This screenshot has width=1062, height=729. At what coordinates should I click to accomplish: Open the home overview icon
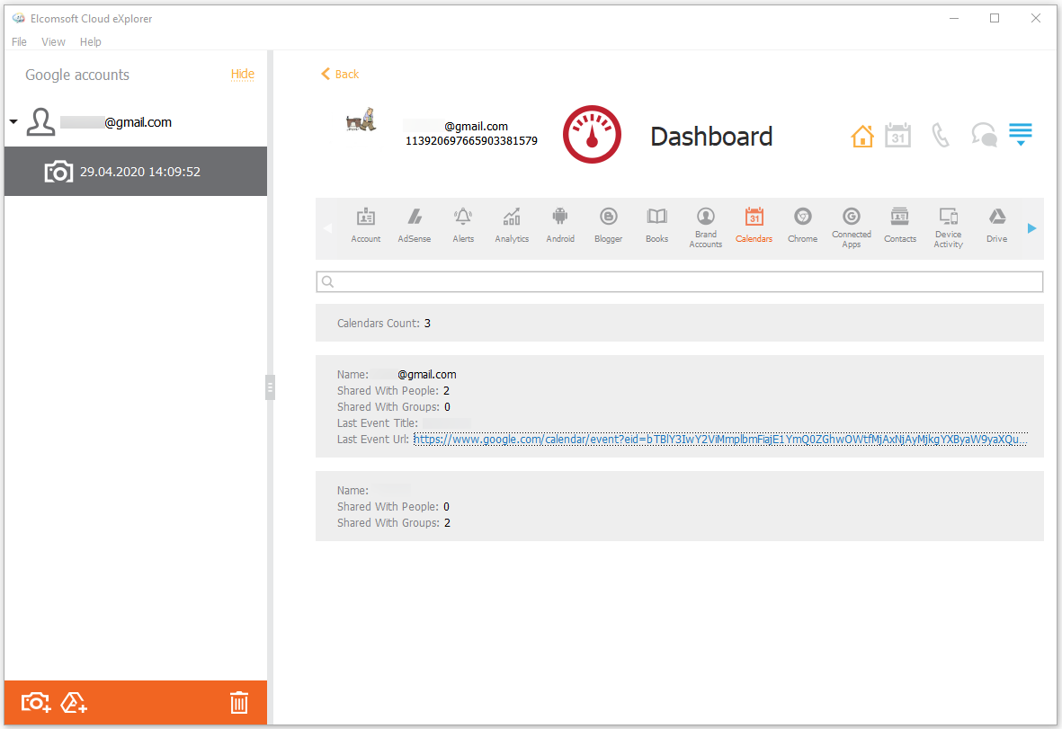point(862,134)
